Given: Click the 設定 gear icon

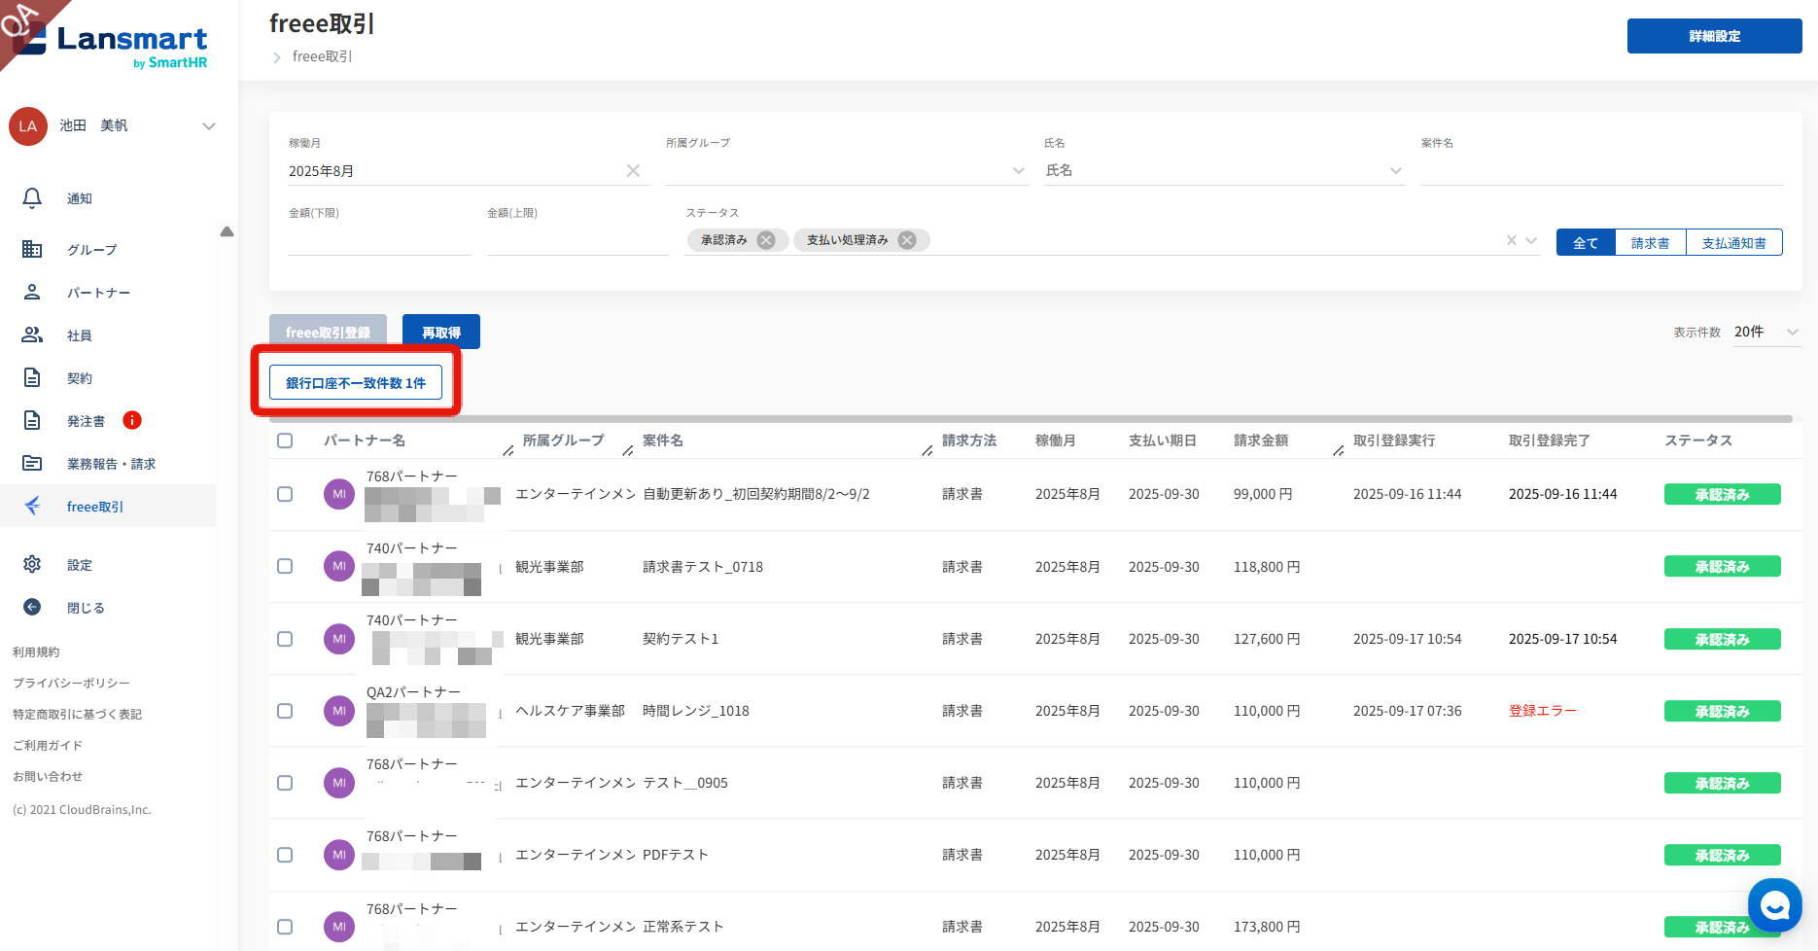Looking at the screenshot, I should point(32,564).
